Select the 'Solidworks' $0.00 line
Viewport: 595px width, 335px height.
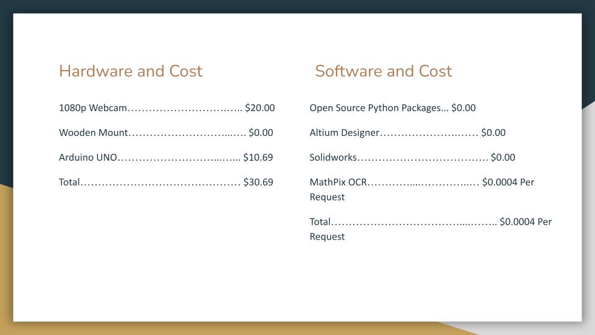click(412, 157)
